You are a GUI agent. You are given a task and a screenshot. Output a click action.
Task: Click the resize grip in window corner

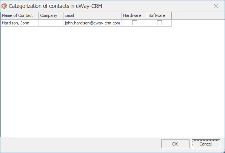[x=223, y=151]
